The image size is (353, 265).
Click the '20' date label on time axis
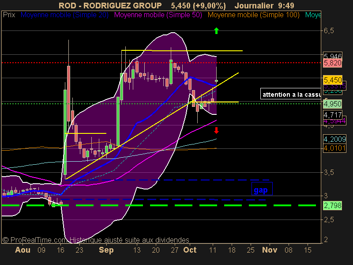click(x=156, y=250)
